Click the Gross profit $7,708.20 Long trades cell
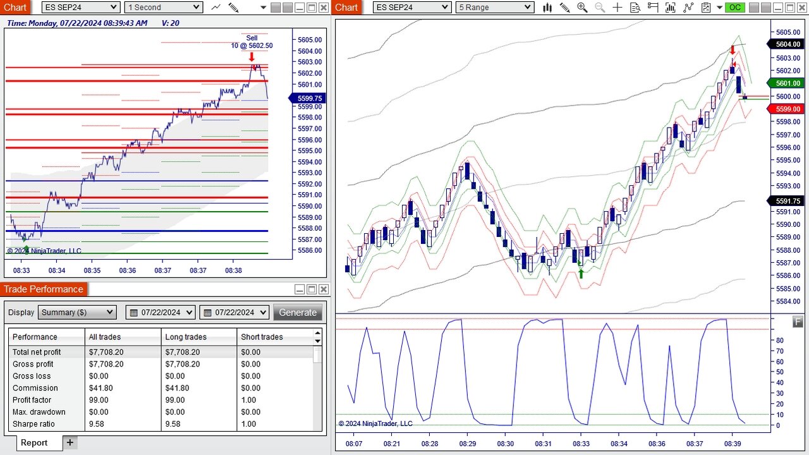This screenshot has height=455, width=809. click(x=199, y=364)
